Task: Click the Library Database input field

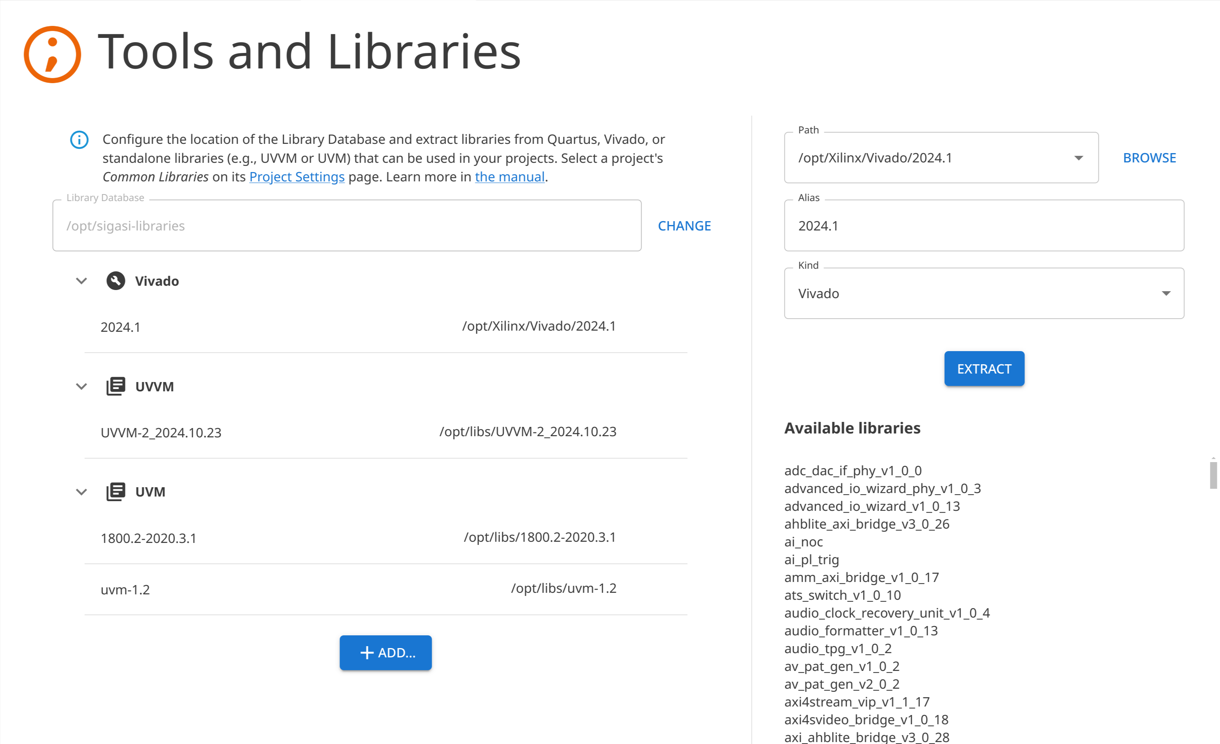Action: point(347,226)
